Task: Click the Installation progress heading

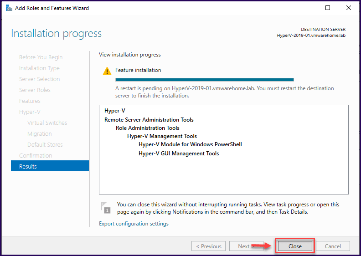Action: click(x=56, y=34)
